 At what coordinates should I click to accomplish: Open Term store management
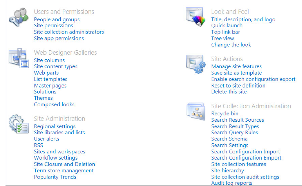[64, 170]
